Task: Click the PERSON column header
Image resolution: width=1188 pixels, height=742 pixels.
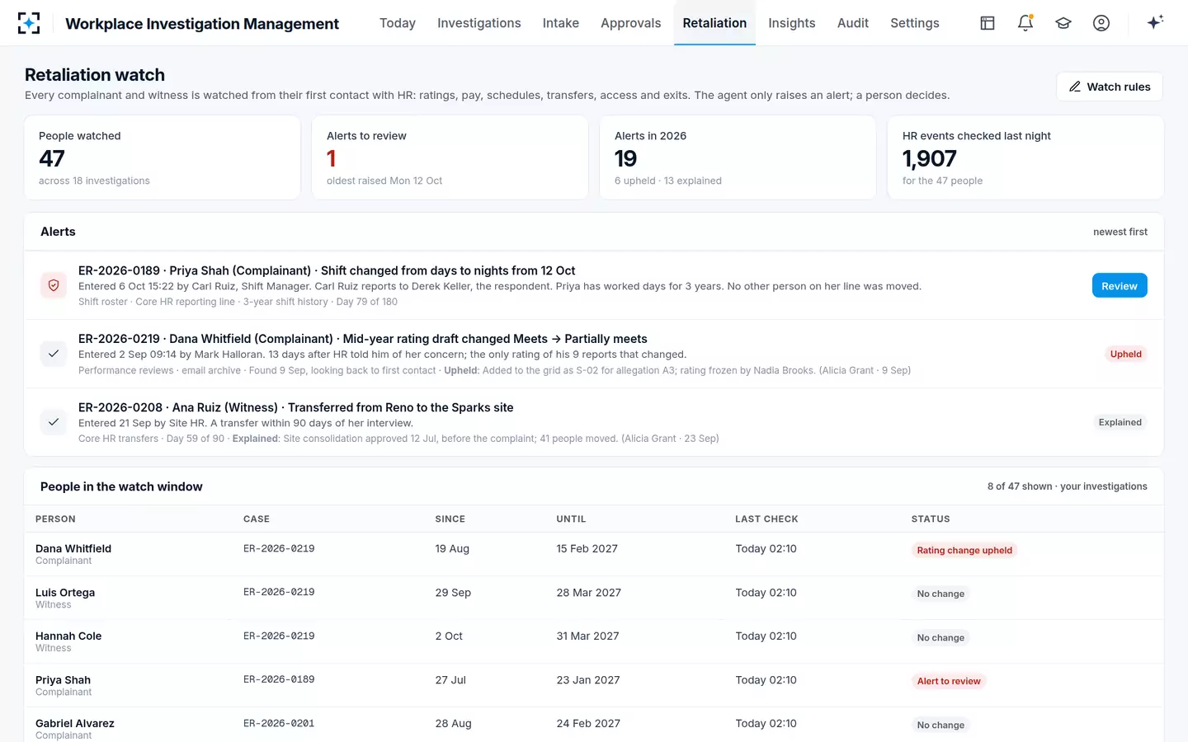Action: [x=55, y=519]
